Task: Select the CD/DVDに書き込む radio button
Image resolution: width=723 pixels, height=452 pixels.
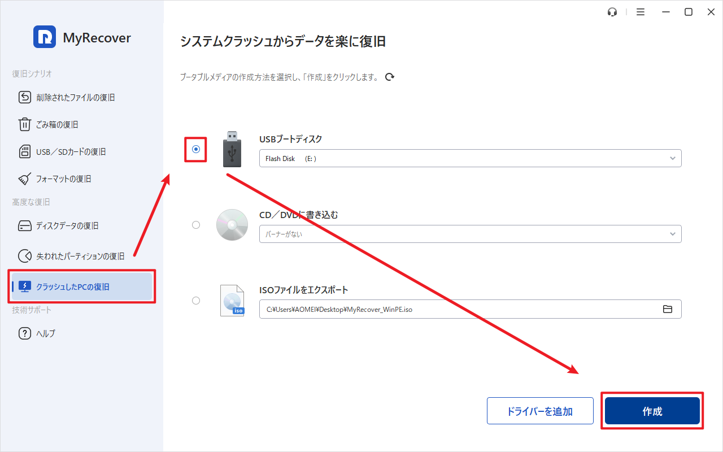Action: [x=196, y=225]
